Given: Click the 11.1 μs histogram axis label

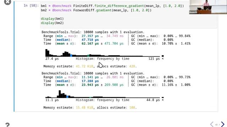Looking at the screenshot, I should click(52, 100).
